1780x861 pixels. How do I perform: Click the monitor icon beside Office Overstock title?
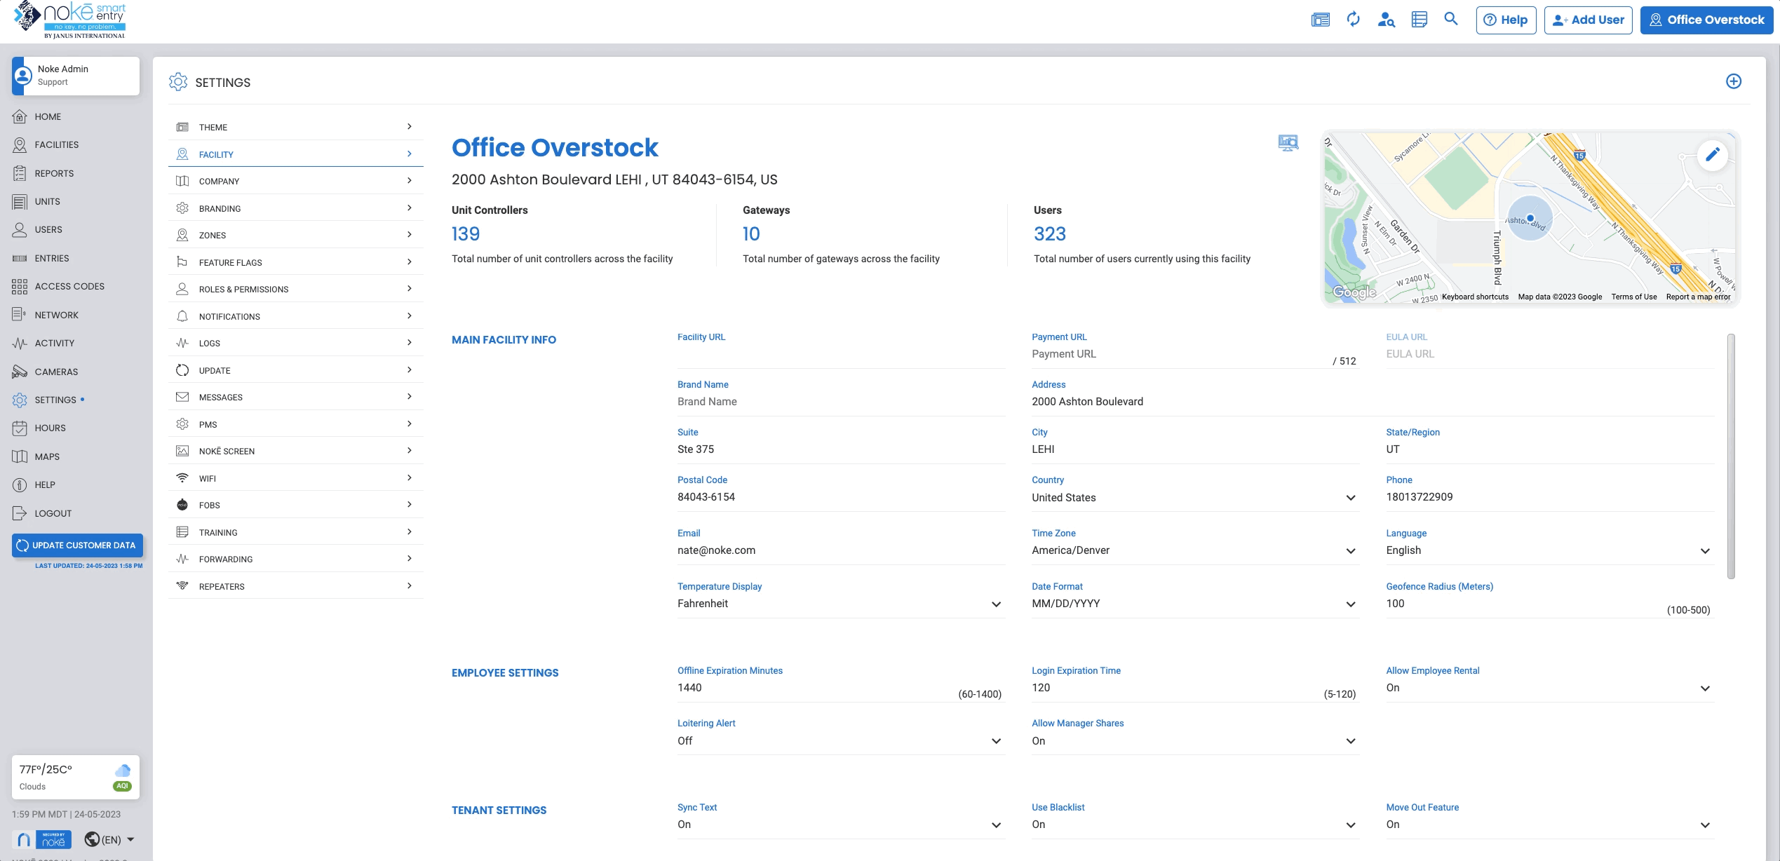1288,143
